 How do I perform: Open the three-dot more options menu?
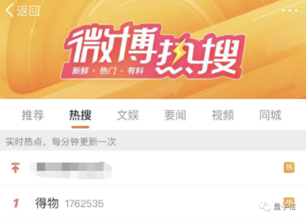pyautogui.click(x=290, y=10)
